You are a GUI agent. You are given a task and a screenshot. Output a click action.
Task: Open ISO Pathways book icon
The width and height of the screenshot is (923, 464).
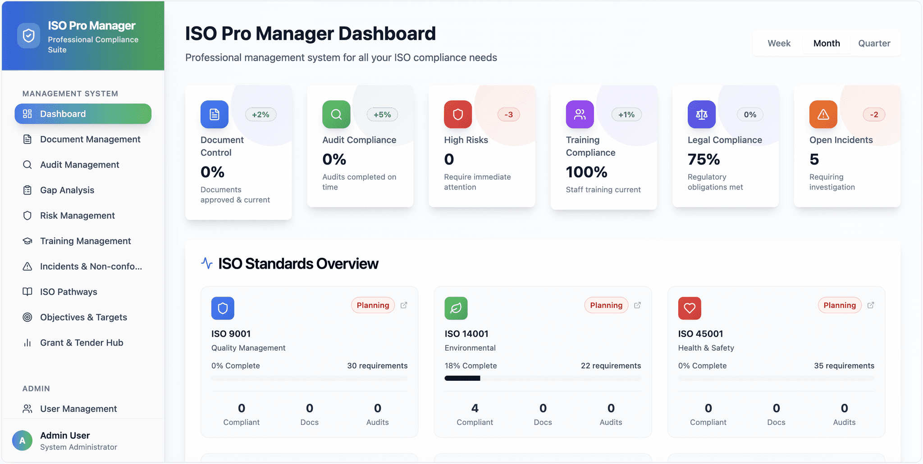28,292
